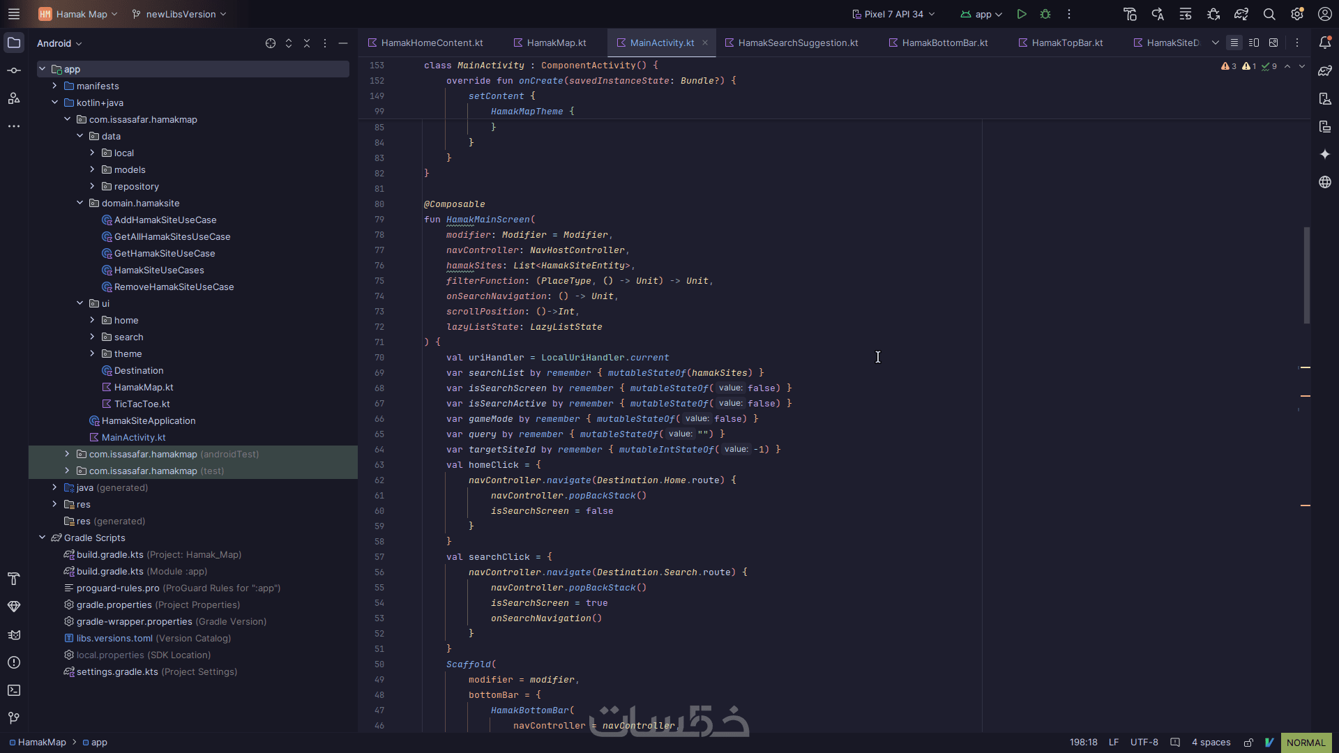Image resolution: width=1339 pixels, height=753 pixels.
Task: Click Select Opened File target icon
Action: point(271,43)
